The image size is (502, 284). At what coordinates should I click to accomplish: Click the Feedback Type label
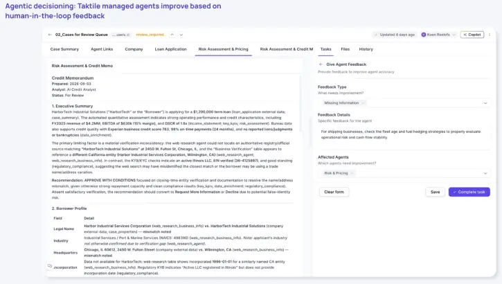click(x=332, y=87)
